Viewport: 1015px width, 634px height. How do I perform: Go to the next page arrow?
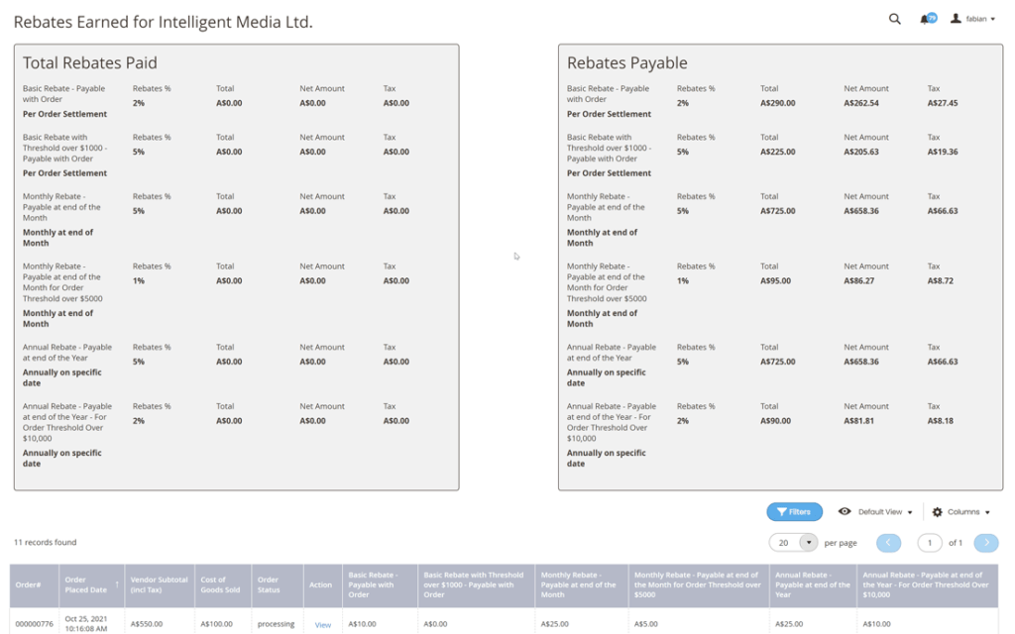coord(986,542)
